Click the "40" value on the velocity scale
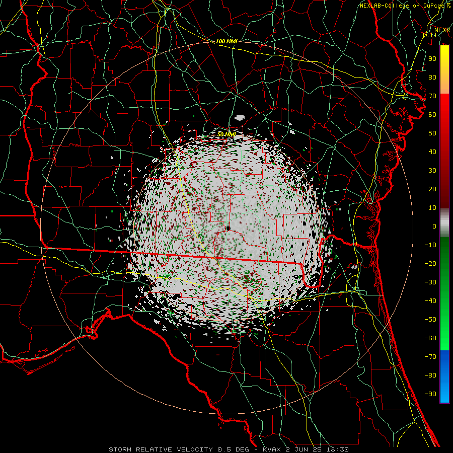453x453 pixels. [432, 152]
